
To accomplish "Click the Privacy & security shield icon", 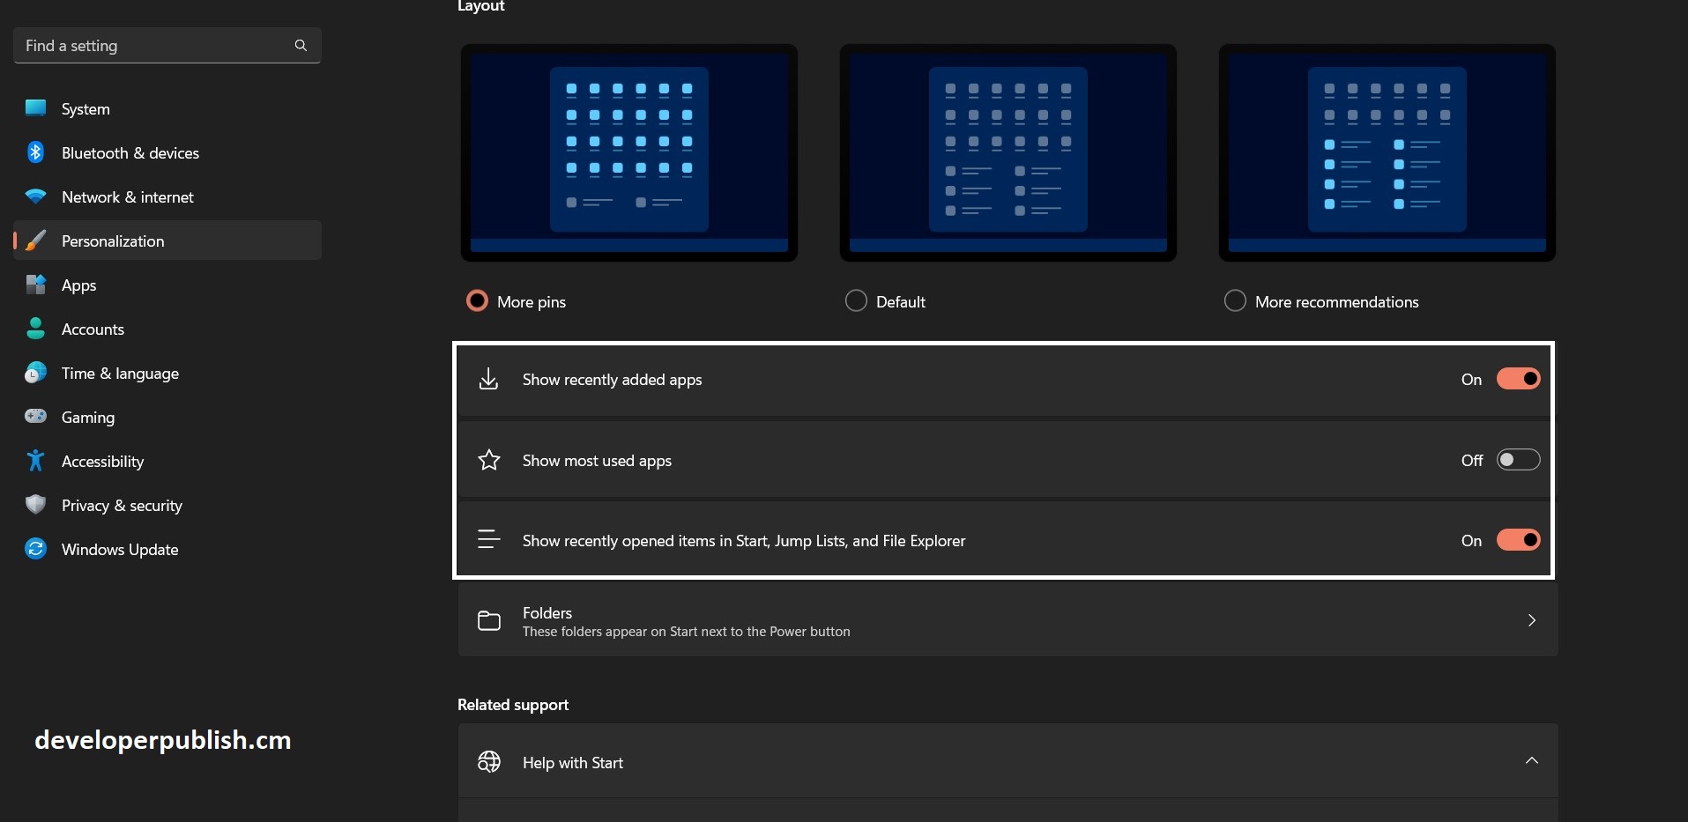I will point(34,504).
